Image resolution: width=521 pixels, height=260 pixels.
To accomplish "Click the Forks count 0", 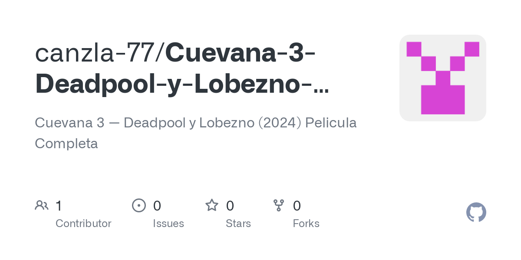I will pos(297,206).
